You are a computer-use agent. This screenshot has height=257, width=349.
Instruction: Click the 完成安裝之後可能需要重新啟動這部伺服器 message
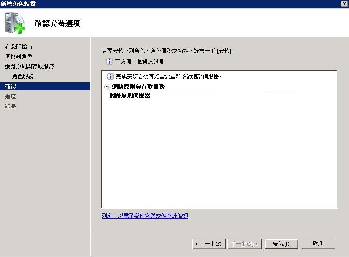coord(169,77)
